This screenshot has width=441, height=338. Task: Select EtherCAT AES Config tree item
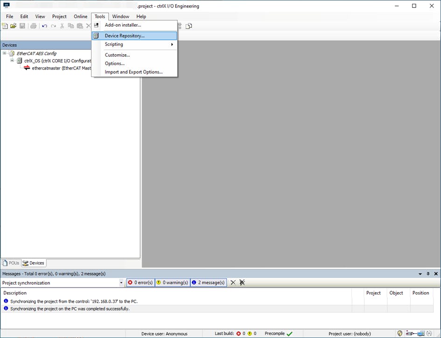36,53
